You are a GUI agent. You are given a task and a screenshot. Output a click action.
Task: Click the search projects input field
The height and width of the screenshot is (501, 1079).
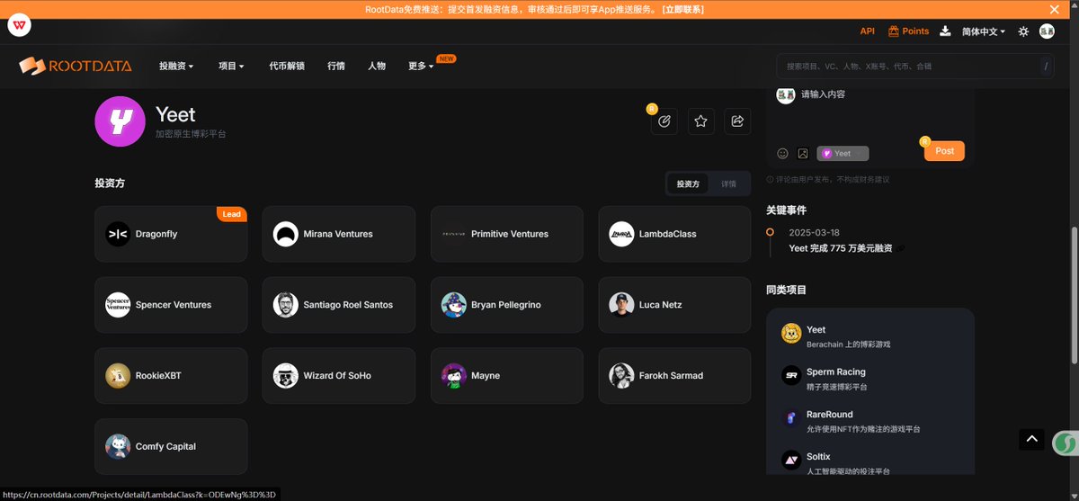(914, 66)
